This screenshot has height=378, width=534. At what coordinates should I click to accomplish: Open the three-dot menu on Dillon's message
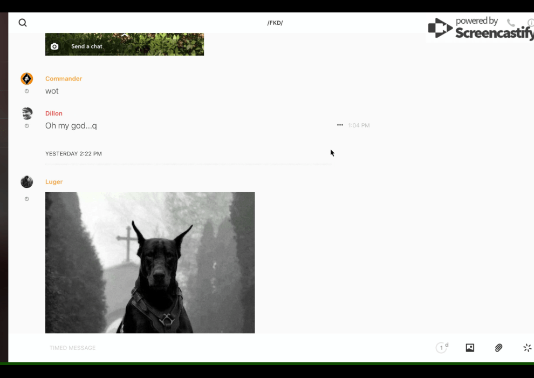click(340, 125)
